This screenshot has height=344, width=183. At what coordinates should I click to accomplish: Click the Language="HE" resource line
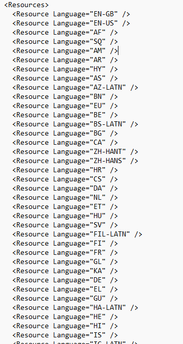(65, 316)
